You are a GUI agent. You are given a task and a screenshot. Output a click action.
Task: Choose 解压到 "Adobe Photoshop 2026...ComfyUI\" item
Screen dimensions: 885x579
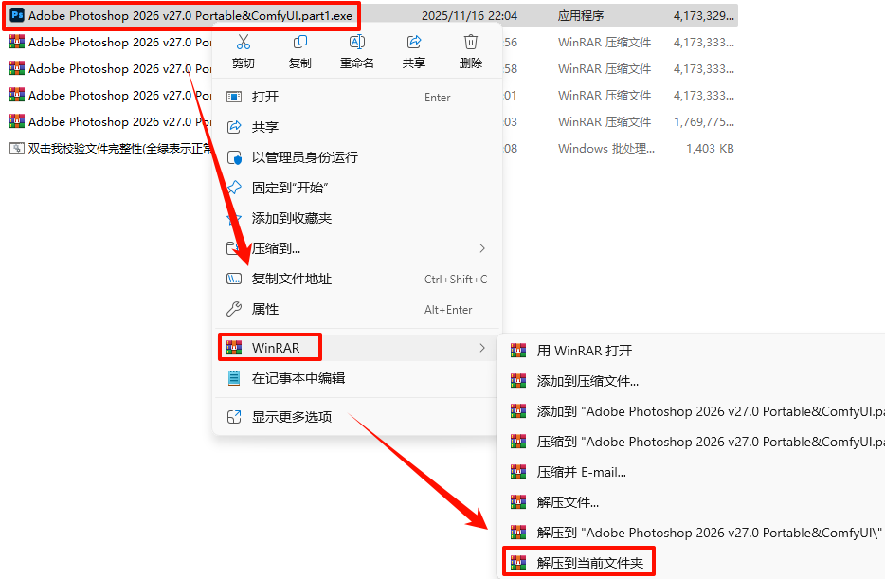pyautogui.click(x=693, y=533)
